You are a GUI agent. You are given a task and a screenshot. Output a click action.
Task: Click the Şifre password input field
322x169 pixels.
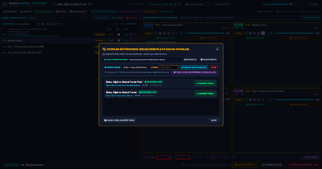tap(169, 67)
